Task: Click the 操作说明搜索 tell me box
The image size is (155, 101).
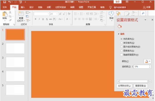Action: coord(120,7)
